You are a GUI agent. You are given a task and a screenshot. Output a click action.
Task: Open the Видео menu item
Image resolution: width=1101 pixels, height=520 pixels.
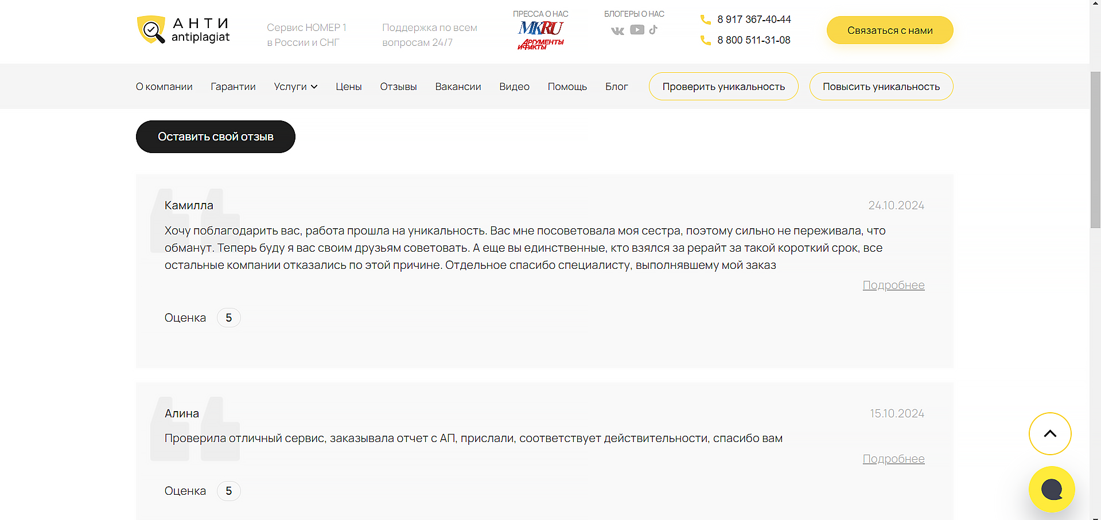(x=514, y=87)
